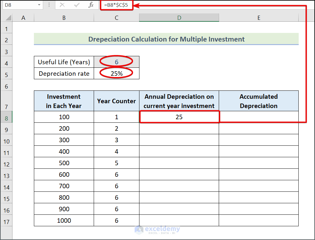
Task: Click the empty Accumulated Depreciation cell in row 8
Action: 259,117
